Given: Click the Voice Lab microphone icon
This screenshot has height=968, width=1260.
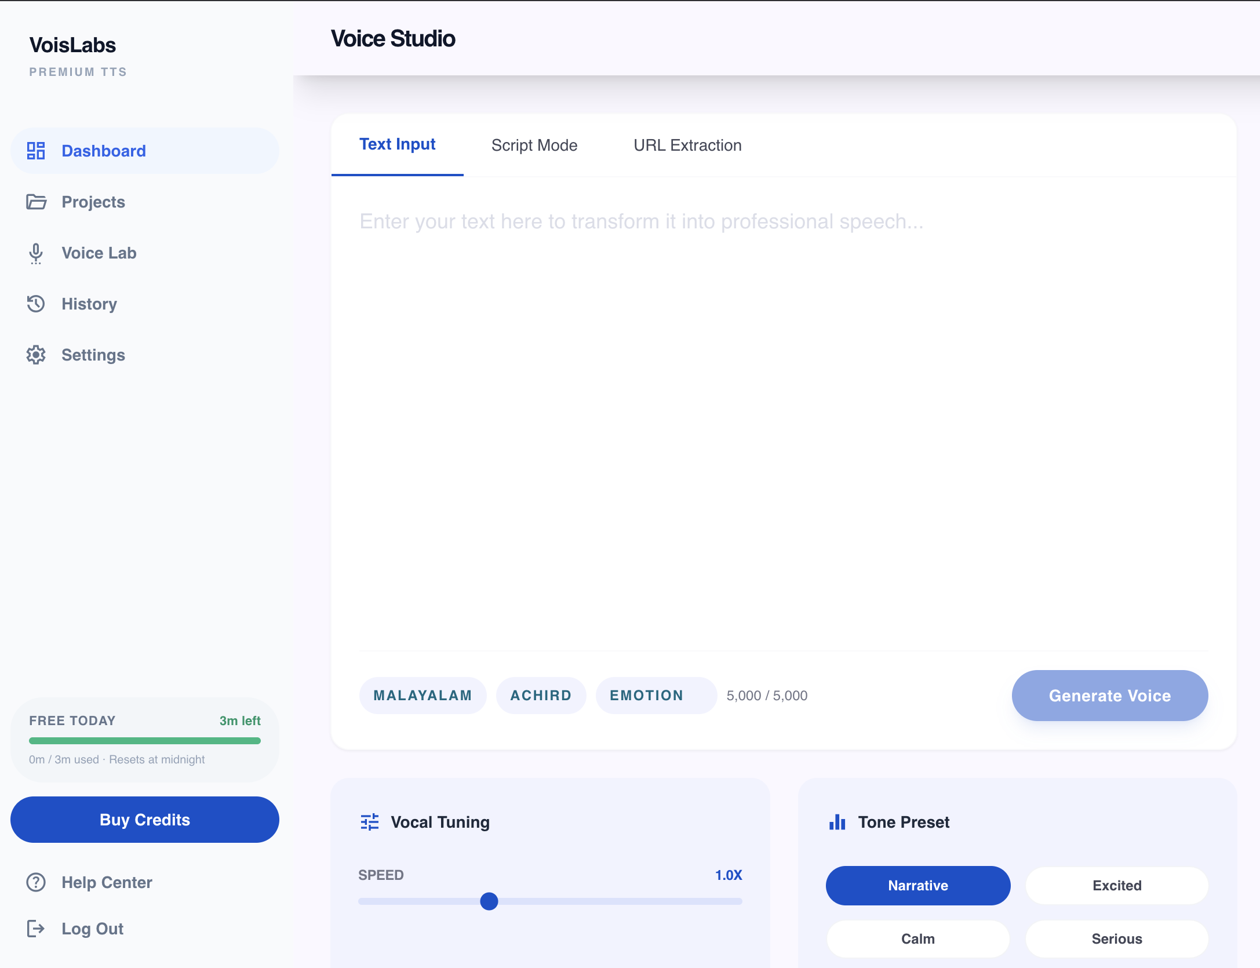Looking at the screenshot, I should [35, 253].
